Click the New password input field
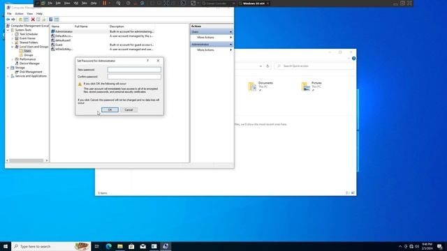 tap(134, 70)
